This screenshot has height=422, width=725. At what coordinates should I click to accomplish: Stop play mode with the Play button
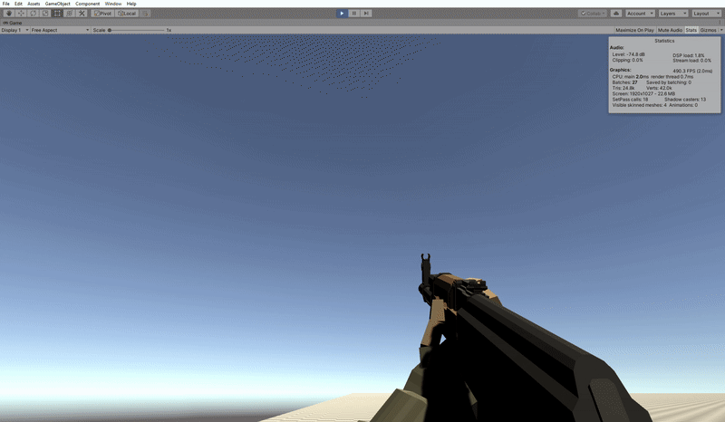(342, 14)
